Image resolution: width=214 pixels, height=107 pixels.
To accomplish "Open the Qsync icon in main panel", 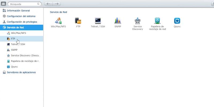I will [x=177, y=21].
